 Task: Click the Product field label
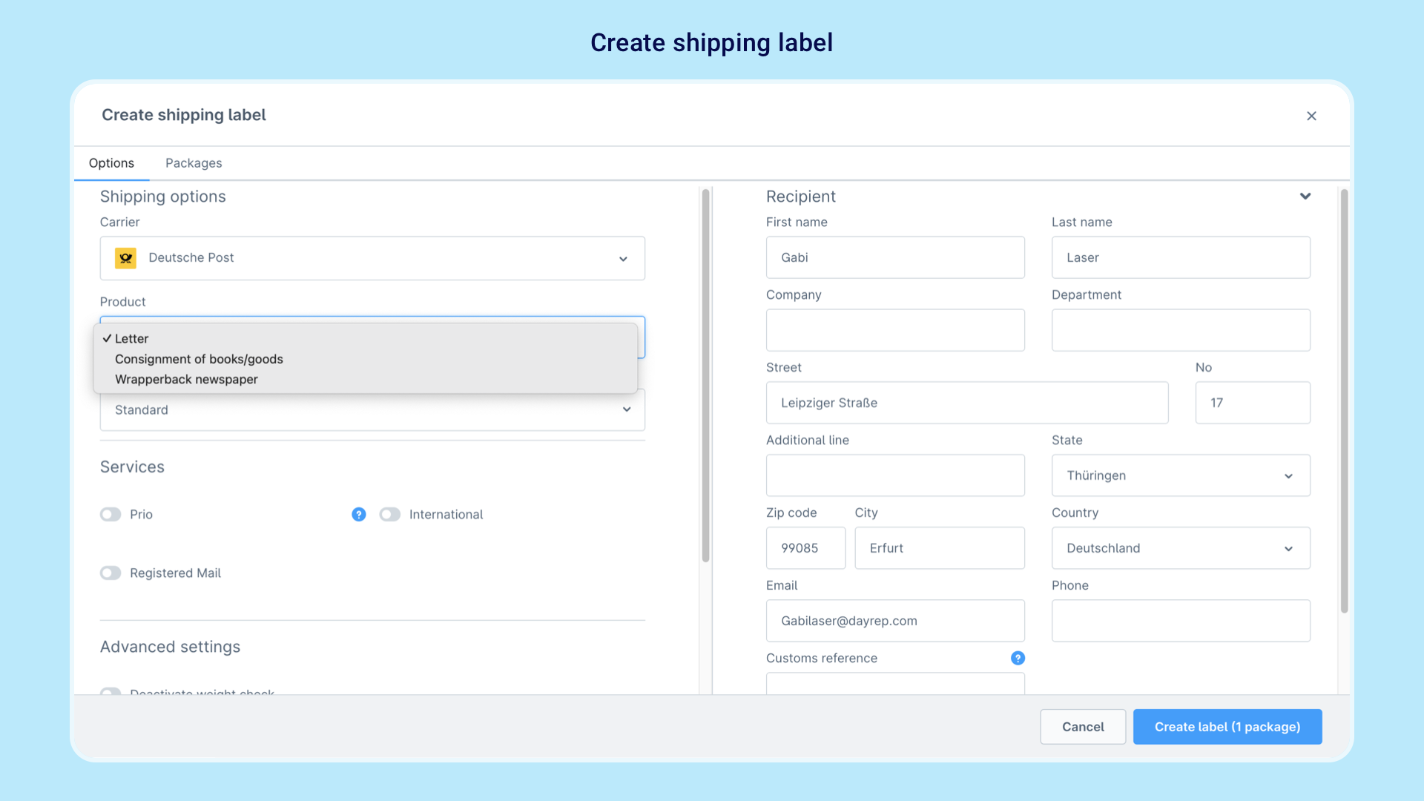(x=122, y=302)
